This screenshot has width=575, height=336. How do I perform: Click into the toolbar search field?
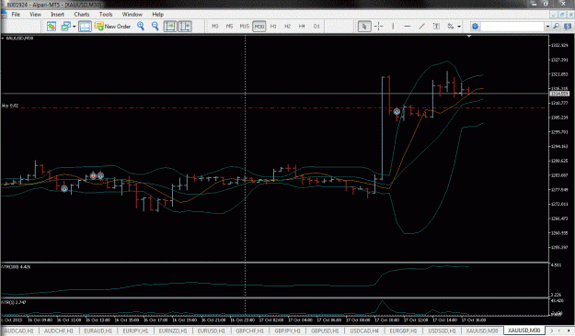[512, 27]
